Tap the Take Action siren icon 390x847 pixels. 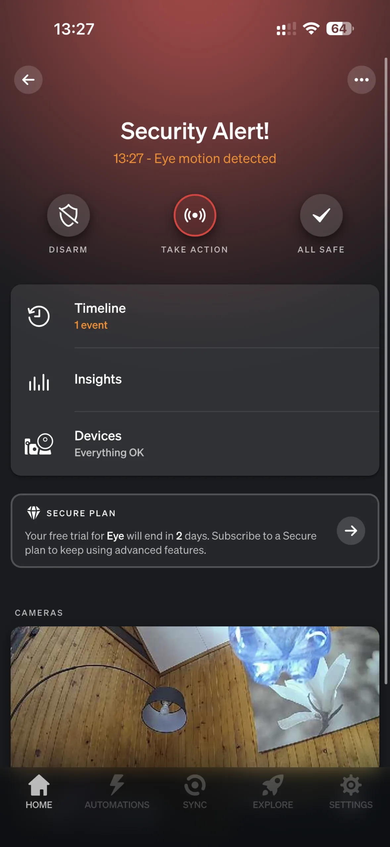[195, 215]
